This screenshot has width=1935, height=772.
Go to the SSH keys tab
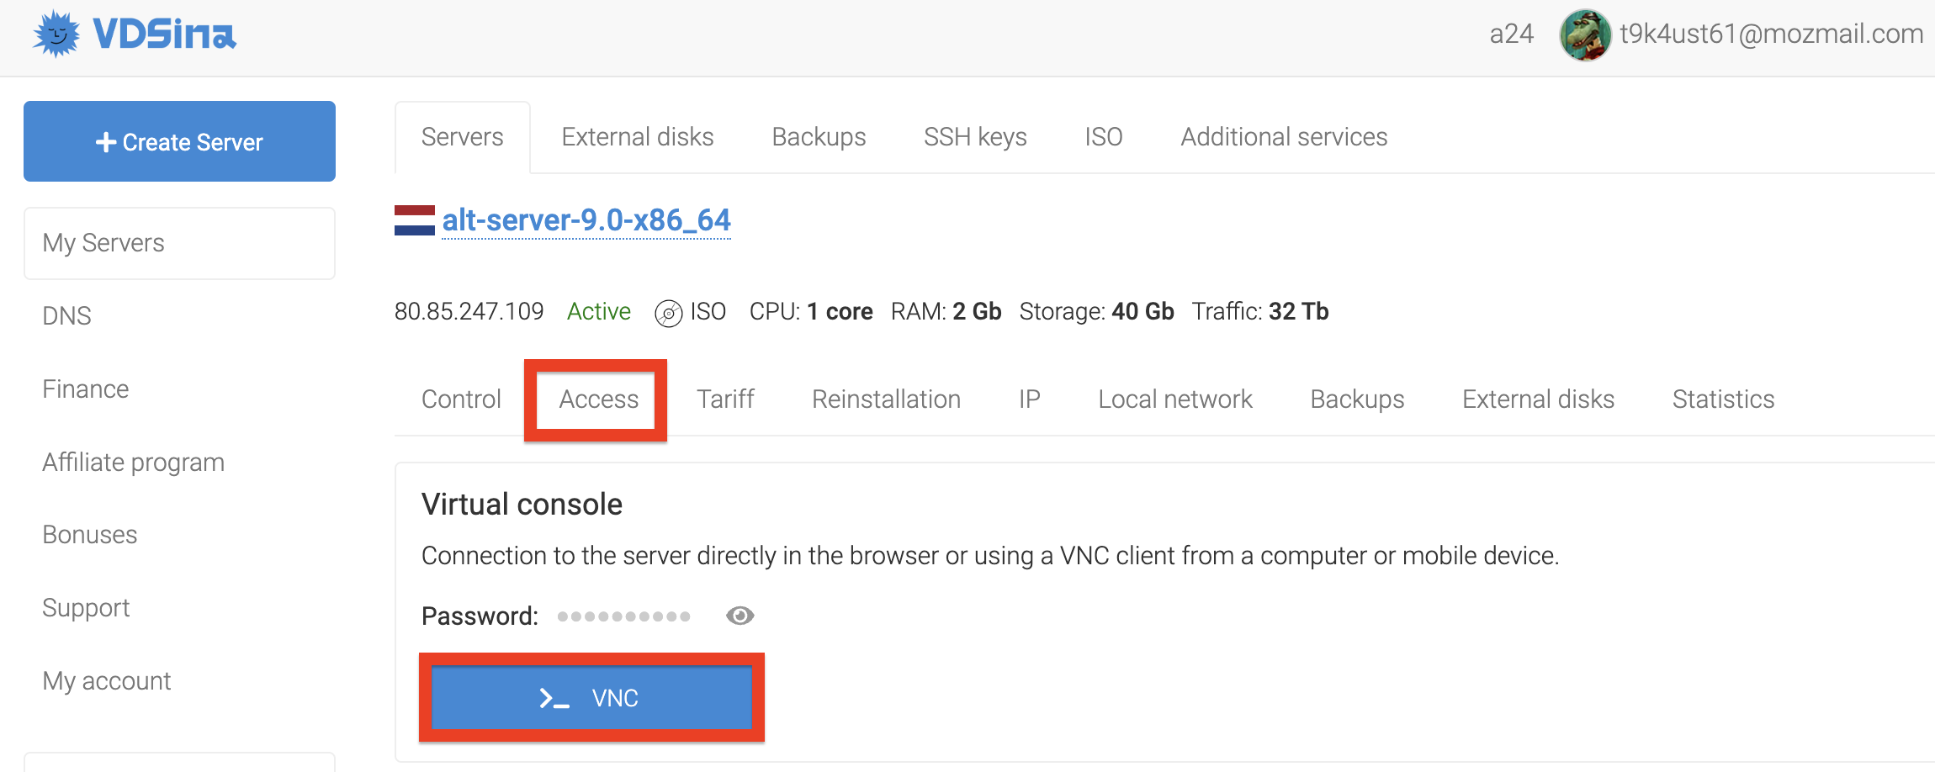click(975, 137)
